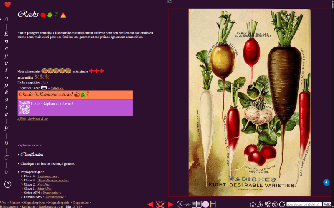Click the home icon in bottom bar

(x=253, y=204)
